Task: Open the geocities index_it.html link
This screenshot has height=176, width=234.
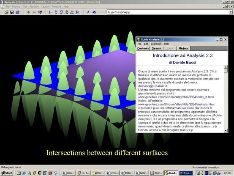Action: [x=176, y=97]
